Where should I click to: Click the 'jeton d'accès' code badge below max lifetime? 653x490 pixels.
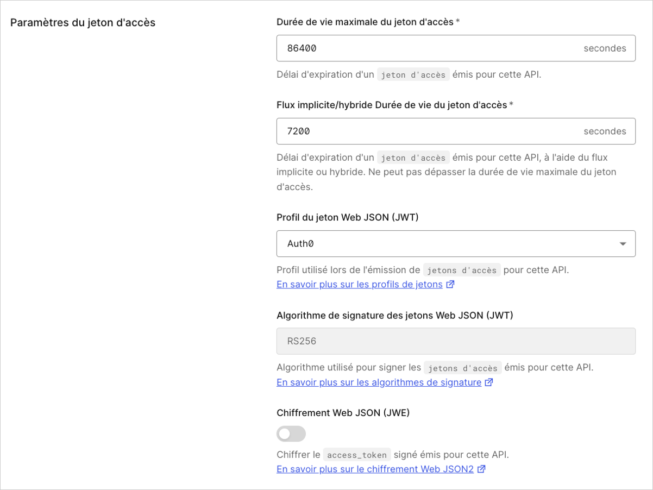click(413, 74)
